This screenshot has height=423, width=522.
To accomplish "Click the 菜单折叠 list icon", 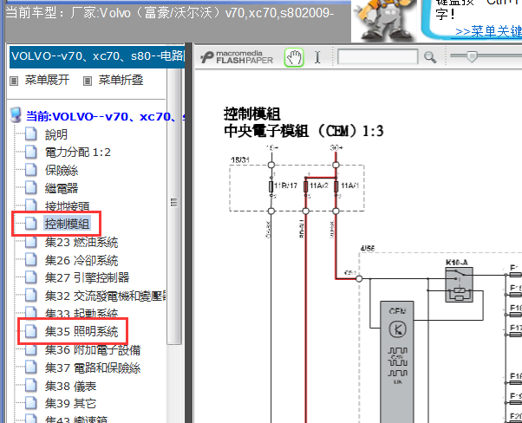I will click(x=88, y=81).
